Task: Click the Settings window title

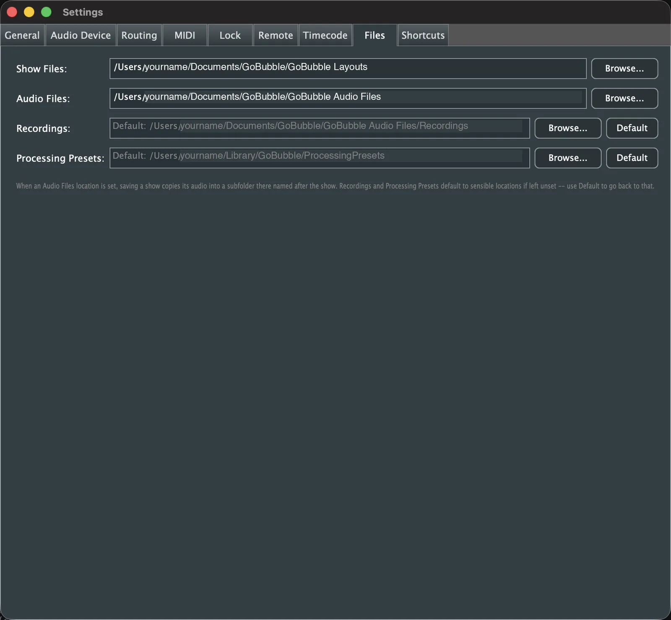Action: (83, 12)
